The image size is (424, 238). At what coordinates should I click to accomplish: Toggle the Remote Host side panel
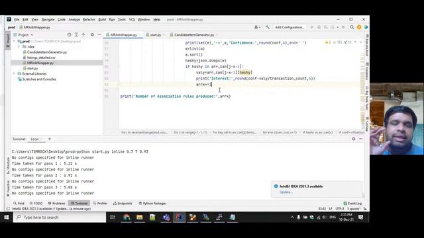click(367, 46)
